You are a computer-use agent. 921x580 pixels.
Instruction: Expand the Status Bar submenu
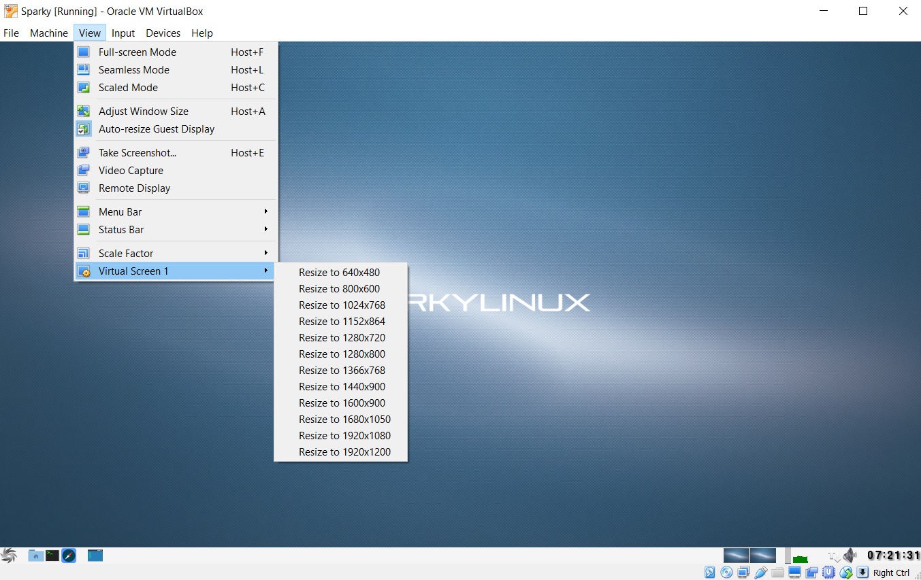point(176,230)
